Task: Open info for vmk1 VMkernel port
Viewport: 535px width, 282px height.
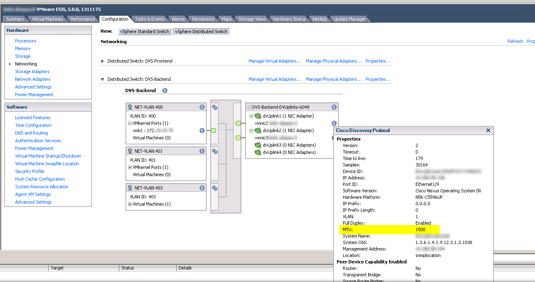Action: pos(202,130)
